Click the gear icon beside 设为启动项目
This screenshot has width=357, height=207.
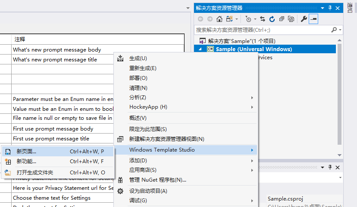click(120, 191)
